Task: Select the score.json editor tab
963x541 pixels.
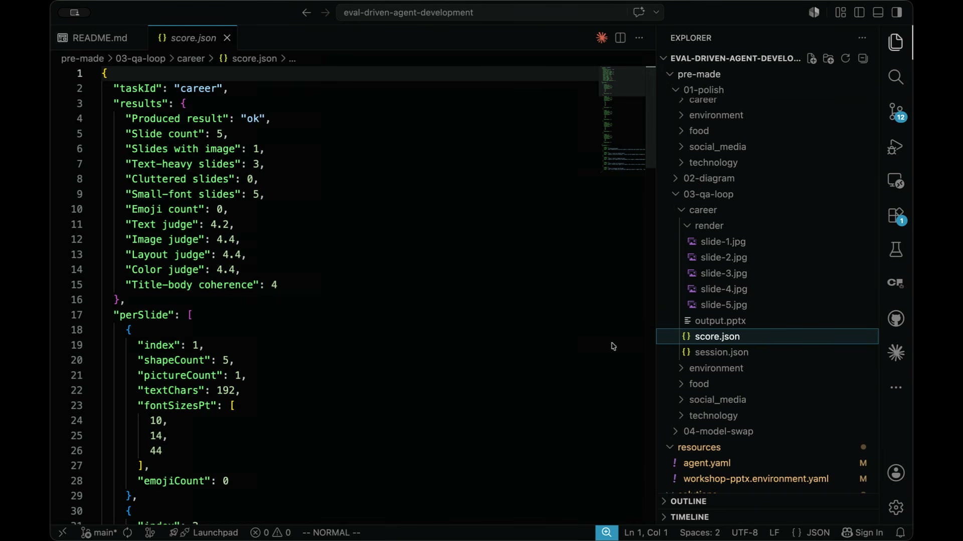Action: click(x=193, y=38)
